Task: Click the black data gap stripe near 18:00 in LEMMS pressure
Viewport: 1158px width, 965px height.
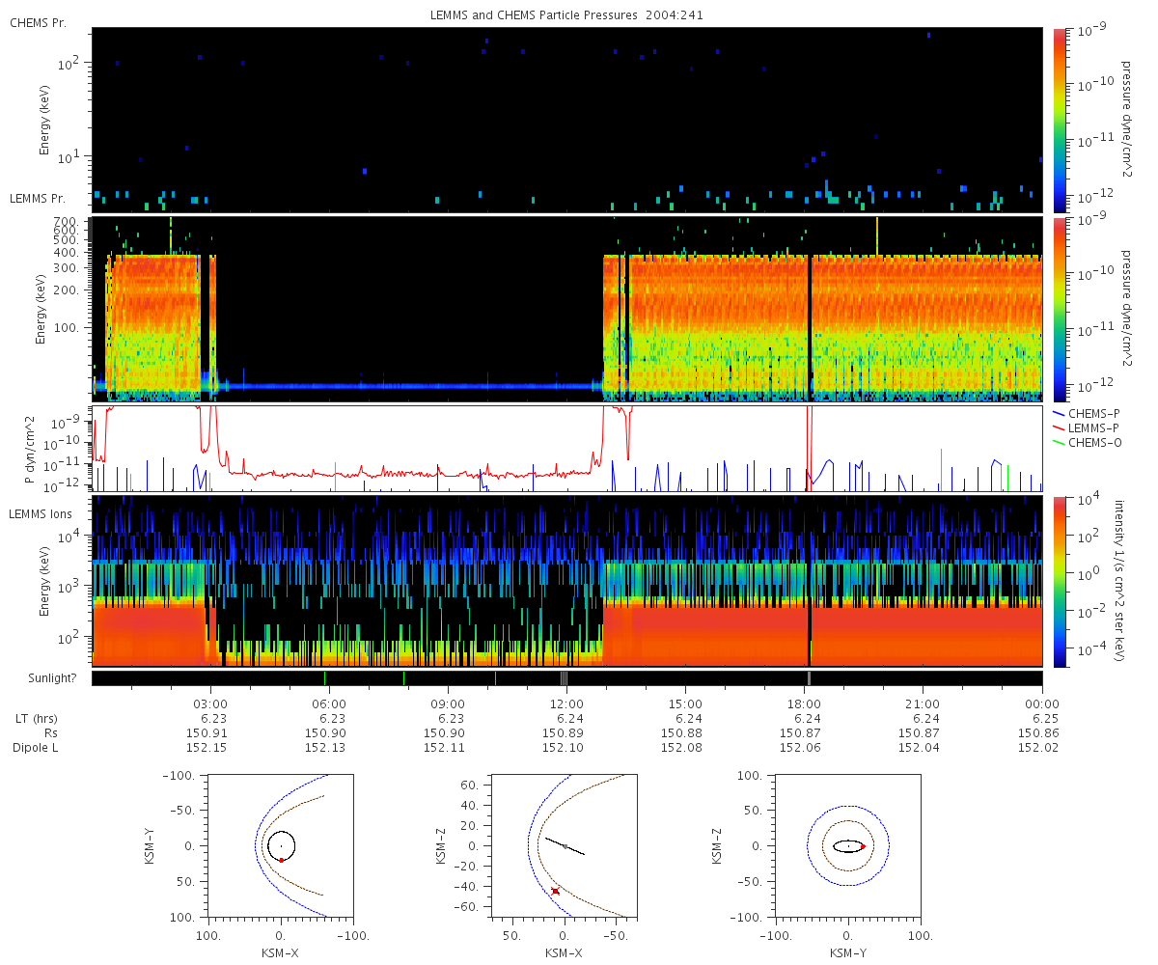Action: tap(810, 328)
